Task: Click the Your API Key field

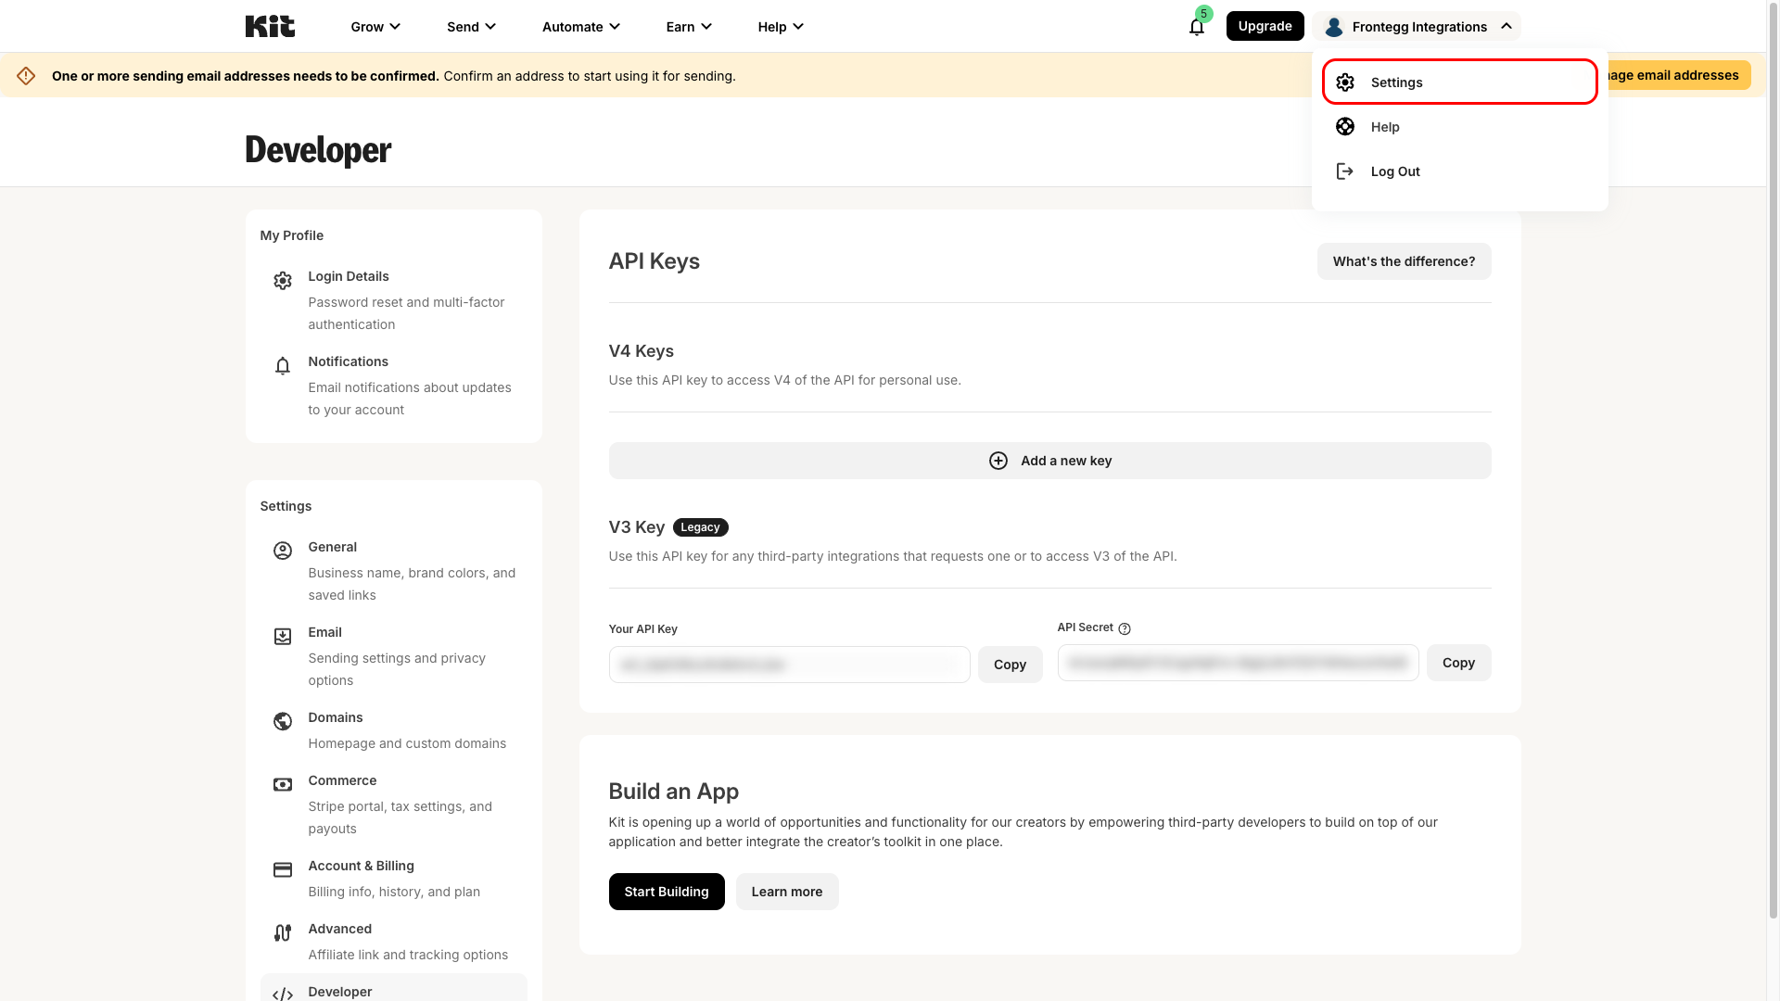Action: tap(789, 665)
